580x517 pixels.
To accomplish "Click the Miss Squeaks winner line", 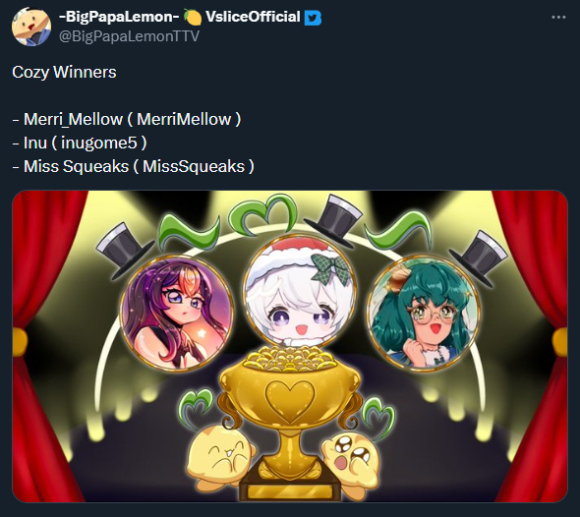I will (x=133, y=166).
